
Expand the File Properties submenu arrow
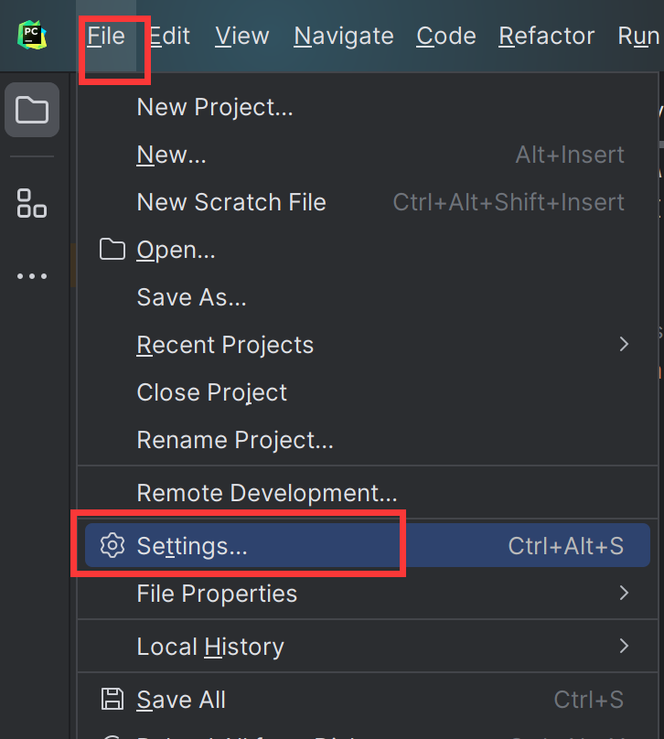tap(624, 593)
